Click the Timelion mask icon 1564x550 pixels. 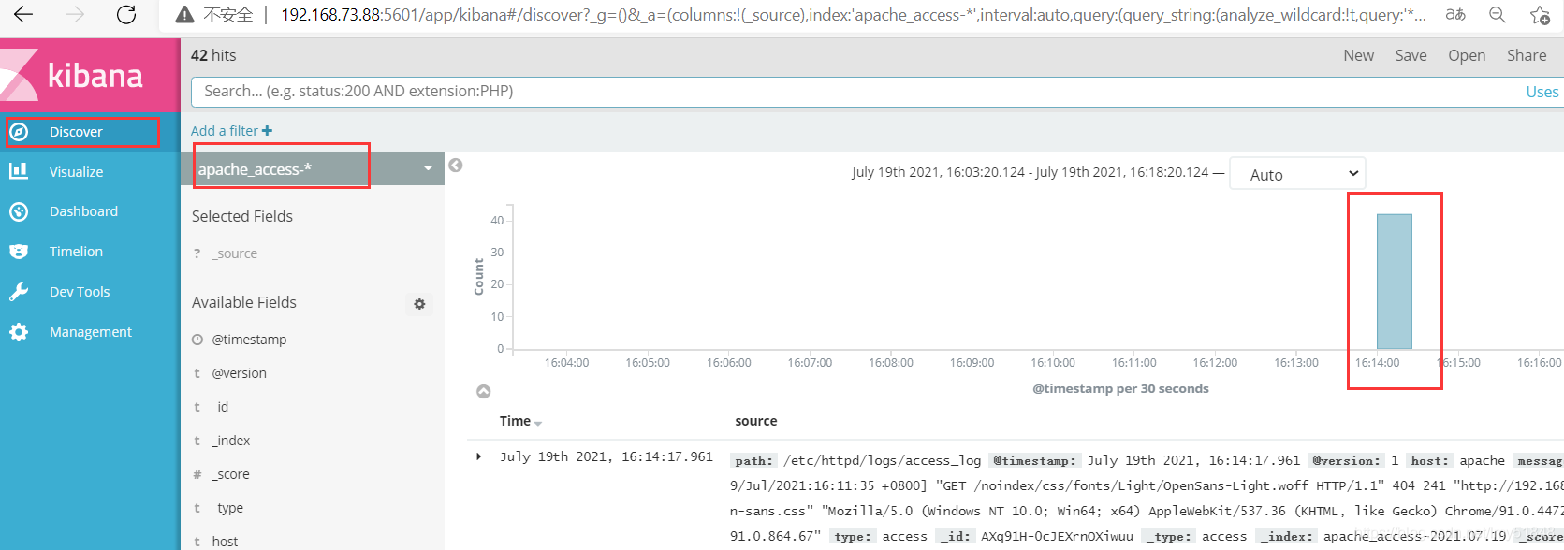click(x=19, y=252)
